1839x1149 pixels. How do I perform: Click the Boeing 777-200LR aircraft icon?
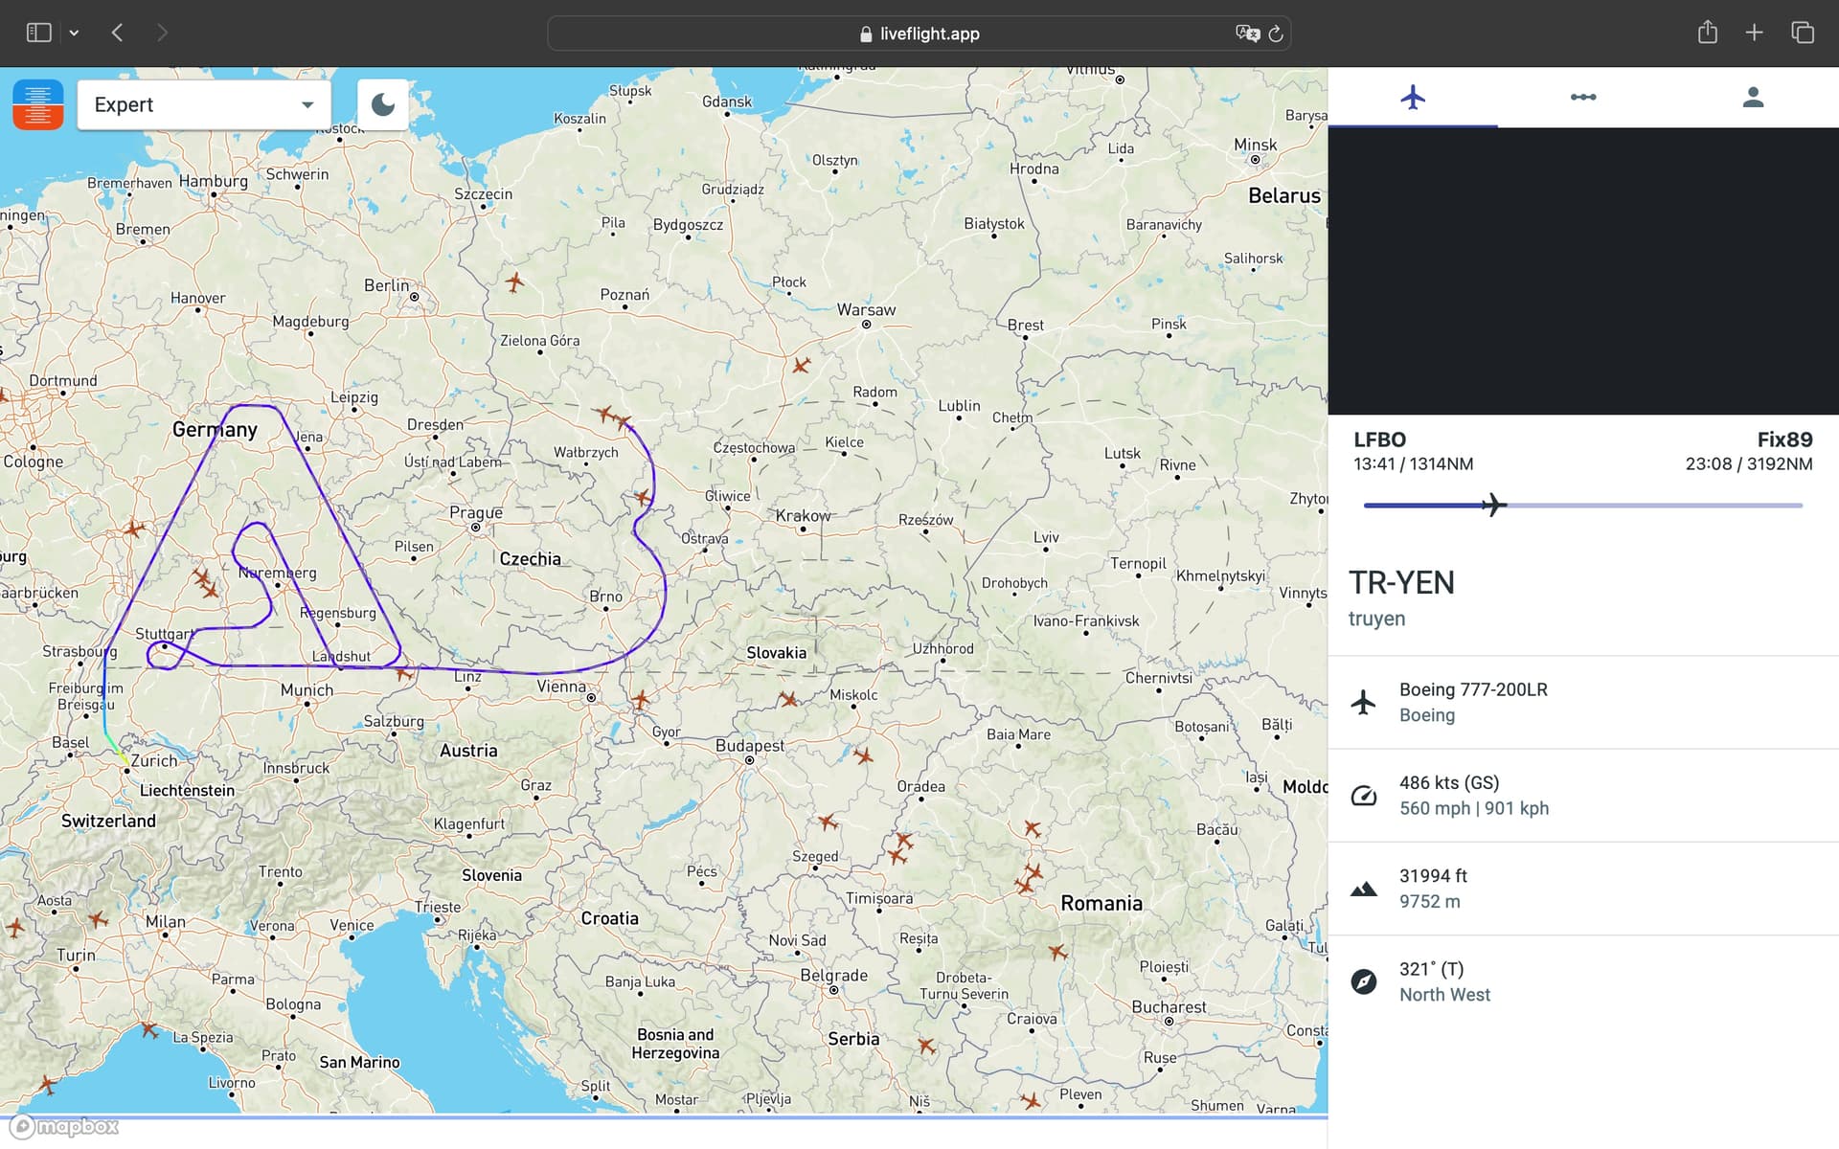tap(1363, 702)
